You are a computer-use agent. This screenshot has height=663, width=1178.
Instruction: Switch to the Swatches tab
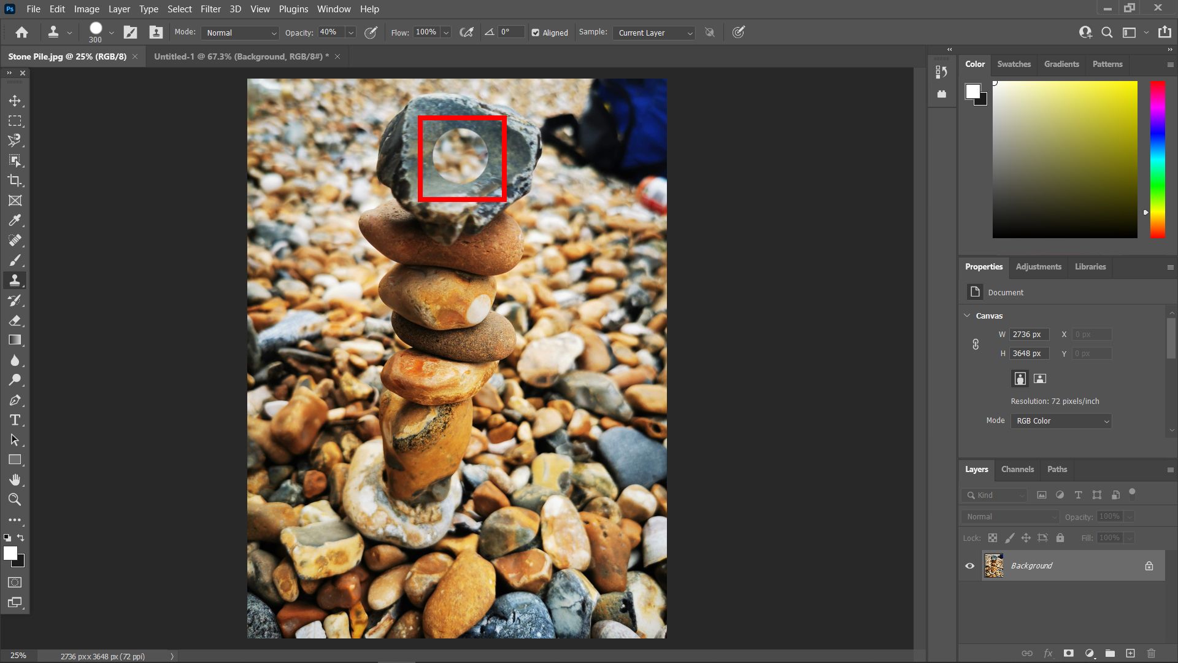coord(1014,63)
